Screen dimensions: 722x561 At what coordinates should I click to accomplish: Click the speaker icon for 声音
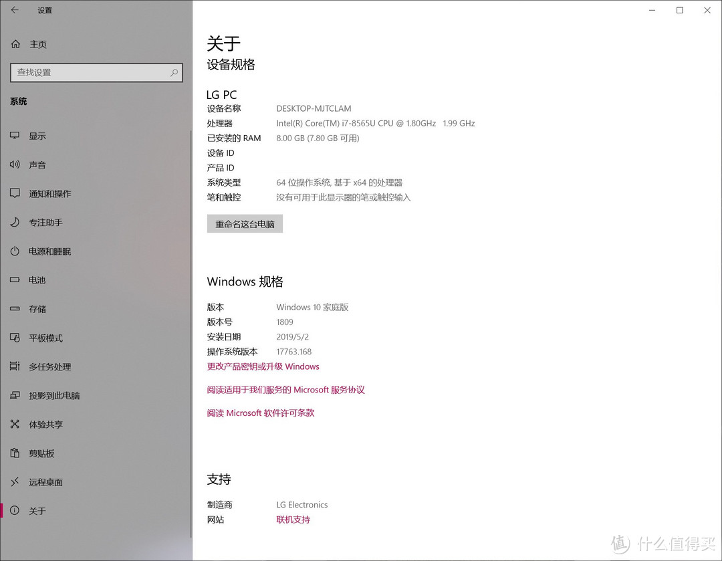coord(15,164)
